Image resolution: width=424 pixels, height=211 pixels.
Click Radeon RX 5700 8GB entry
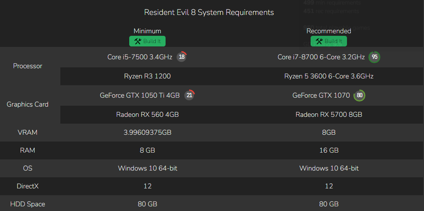(329, 115)
